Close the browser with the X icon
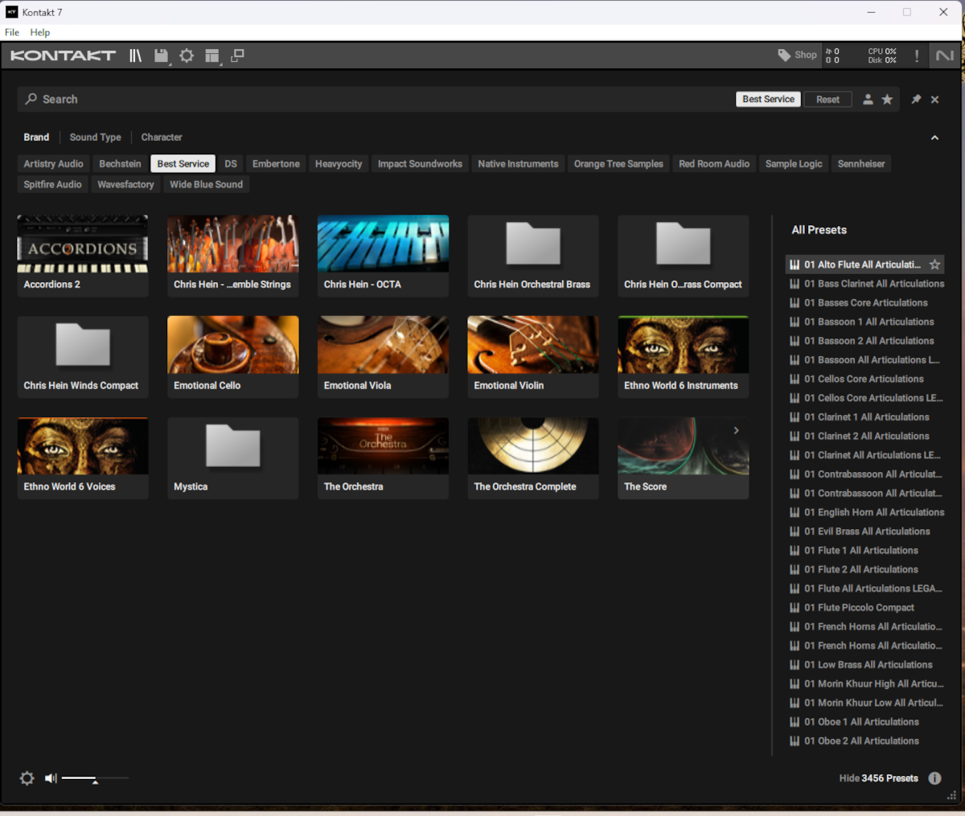The width and height of the screenshot is (965, 816). [x=934, y=100]
